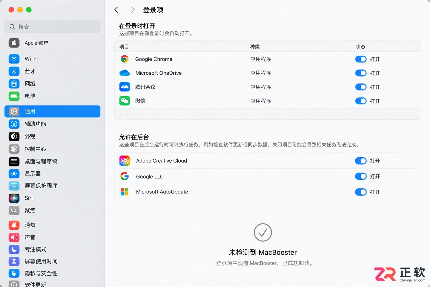The height and width of the screenshot is (287, 430).
Task: Disable Google Chrome login item toggle
Action: [x=361, y=59]
